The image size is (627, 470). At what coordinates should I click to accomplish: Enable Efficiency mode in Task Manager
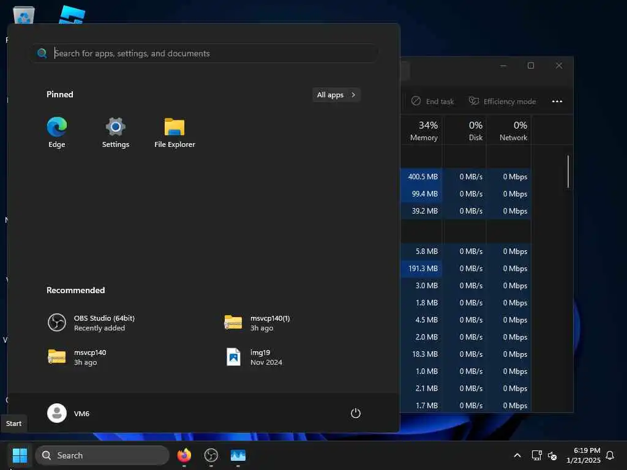coord(502,101)
